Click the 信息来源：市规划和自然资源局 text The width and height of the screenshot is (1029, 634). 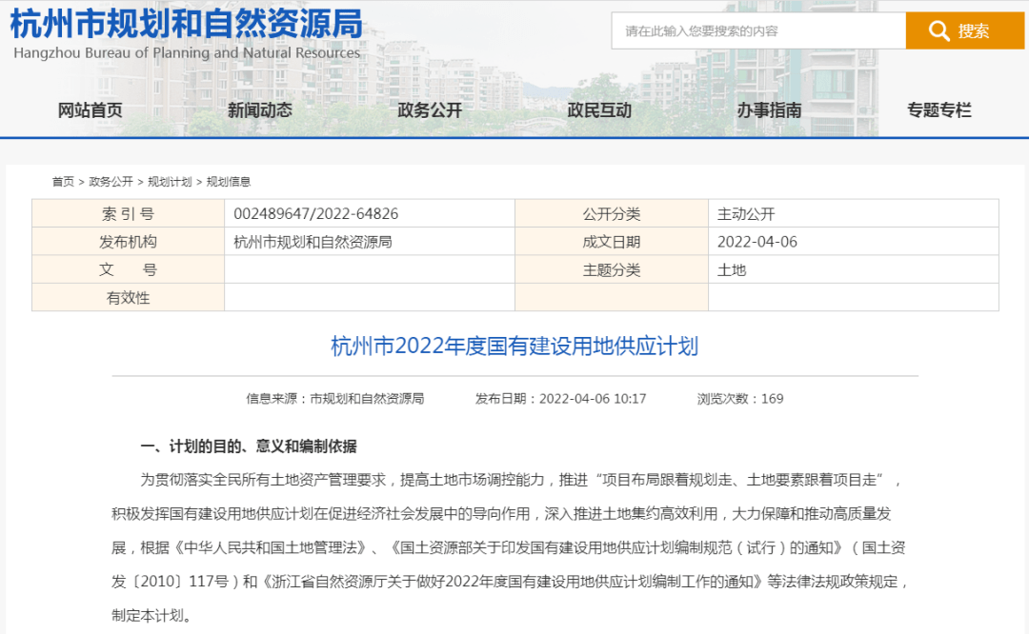click(x=334, y=399)
